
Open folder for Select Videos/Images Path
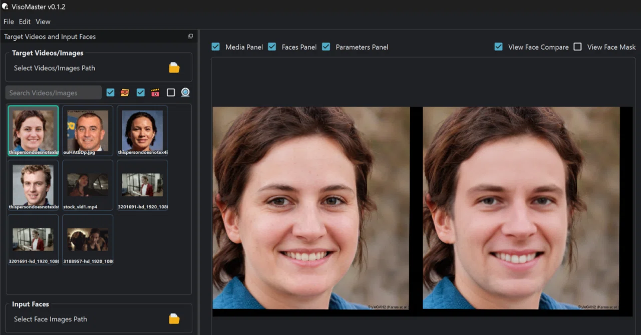pos(174,68)
